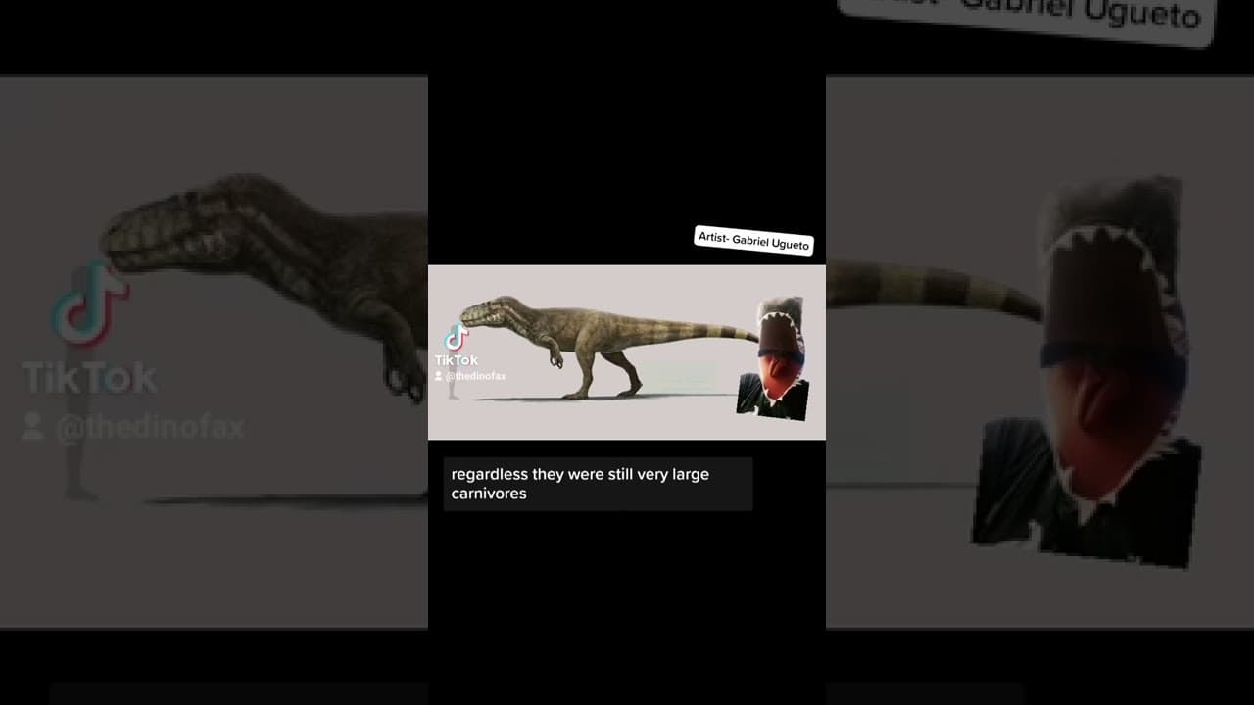The image size is (1254, 705).
Task: Tap the sharp shark-mouth sticker by the dinosaur's tail
Action: 773,359
